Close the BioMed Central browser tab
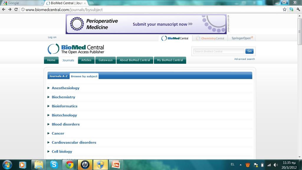302x170 pixels. [x=85, y=3]
